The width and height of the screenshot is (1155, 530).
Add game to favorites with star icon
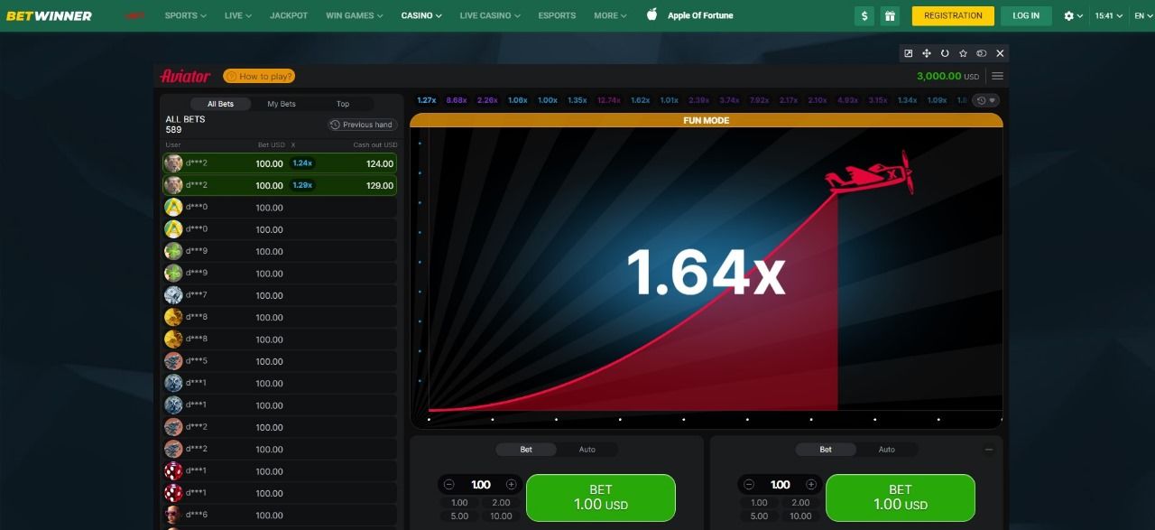click(963, 54)
